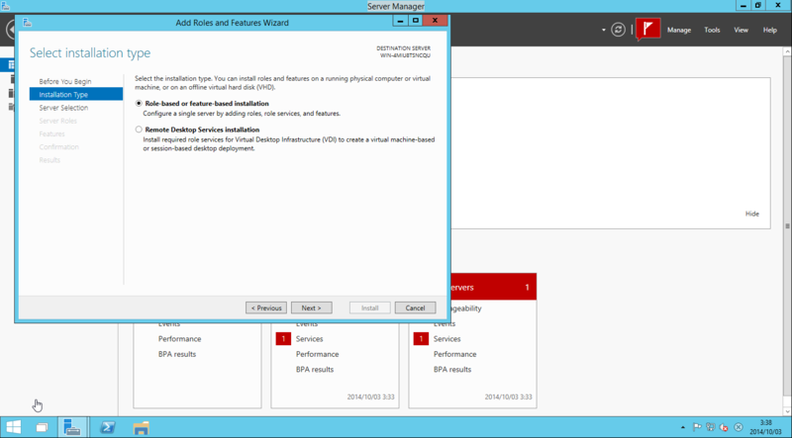The image size is (792, 438).
Task: Click the muted volume tray icon
Action: pyautogui.click(x=724, y=427)
